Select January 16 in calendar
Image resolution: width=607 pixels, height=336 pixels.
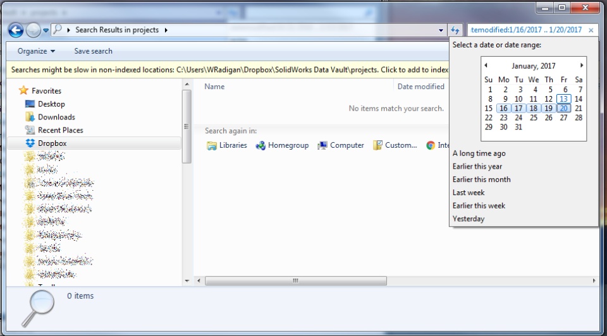[x=504, y=108]
